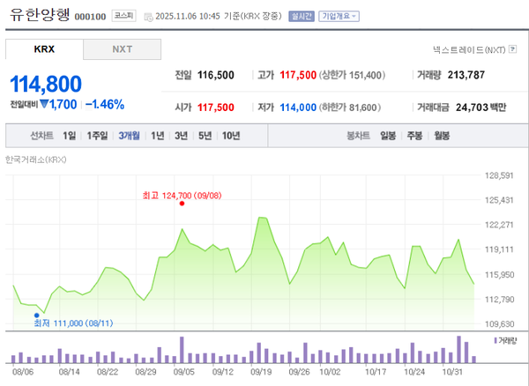Click the blue 최저 low point marker
529x386 pixels.
pyautogui.click(x=37, y=314)
